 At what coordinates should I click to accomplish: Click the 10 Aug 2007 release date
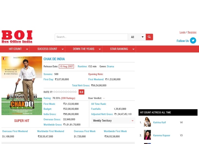[x=66, y=66]
